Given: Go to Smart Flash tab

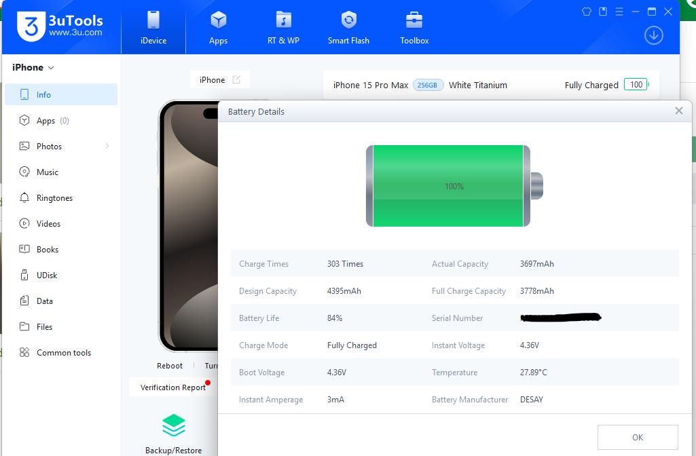Looking at the screenshot, I should pos(348,28).
